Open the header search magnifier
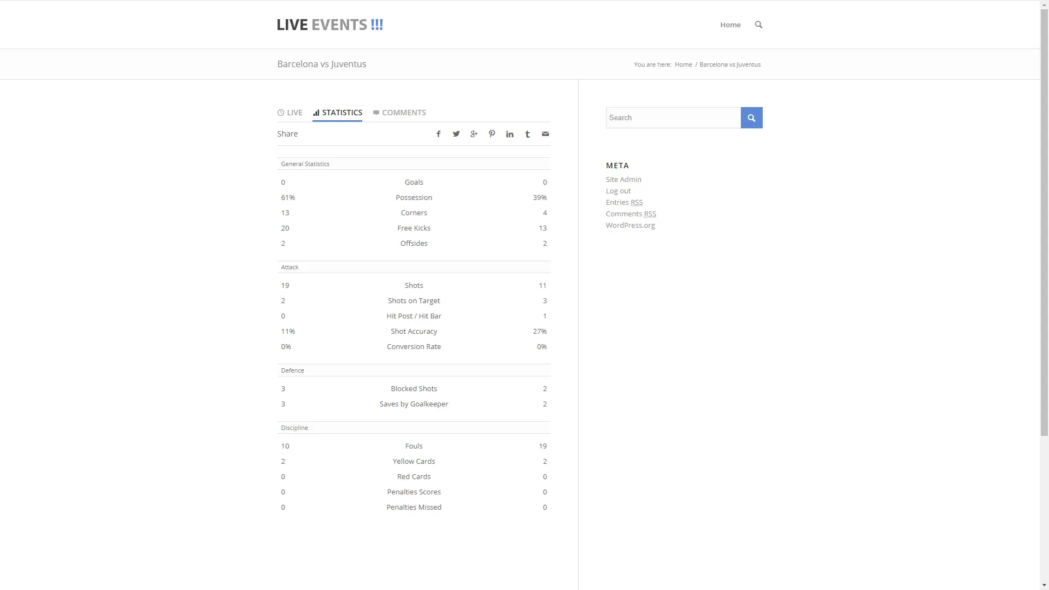Image resolution: width=1049 pixels, height=590 pixels. (758, 25)
